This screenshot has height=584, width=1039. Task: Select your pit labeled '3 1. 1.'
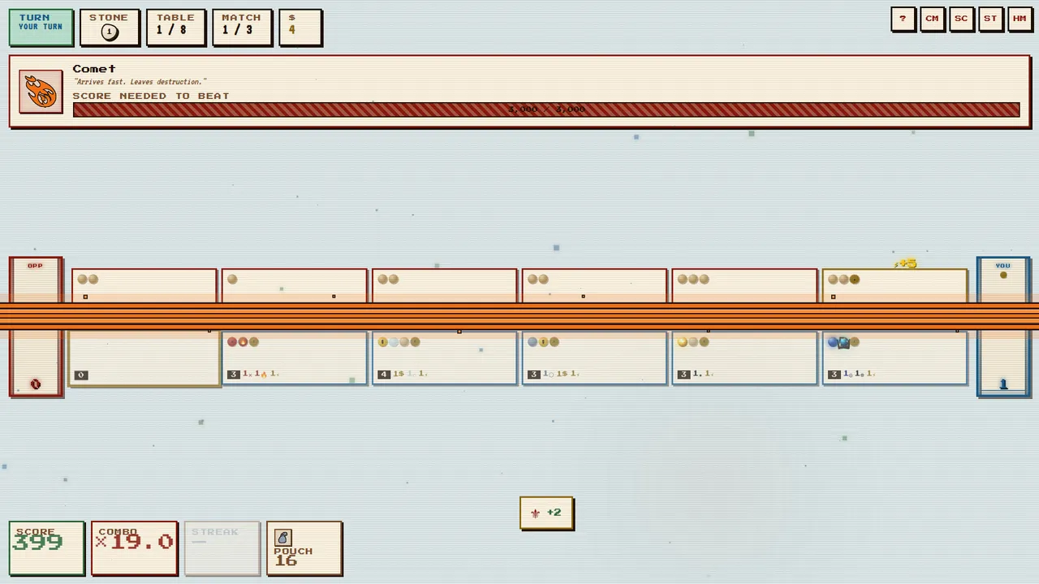coord(744,358)
